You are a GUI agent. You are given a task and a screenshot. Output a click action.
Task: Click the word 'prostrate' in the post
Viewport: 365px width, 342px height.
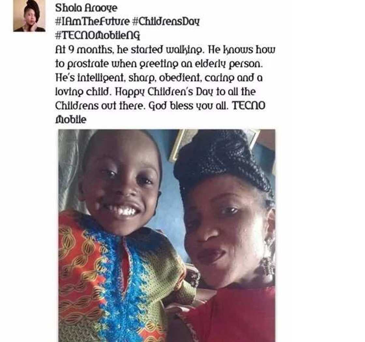[88, 64]
